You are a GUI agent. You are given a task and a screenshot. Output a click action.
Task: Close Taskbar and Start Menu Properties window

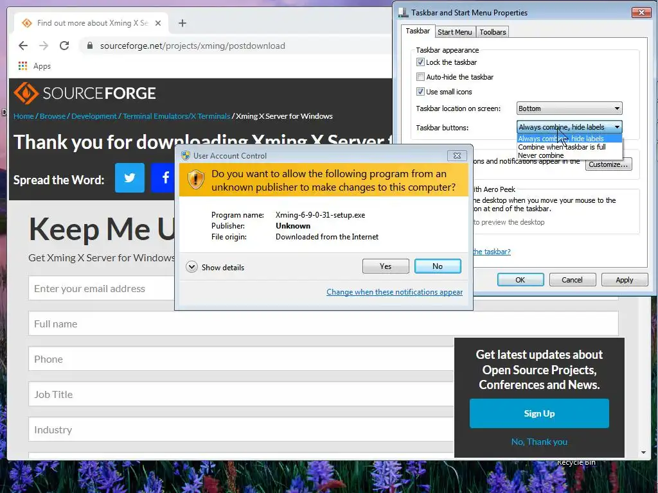coord(641,13)
